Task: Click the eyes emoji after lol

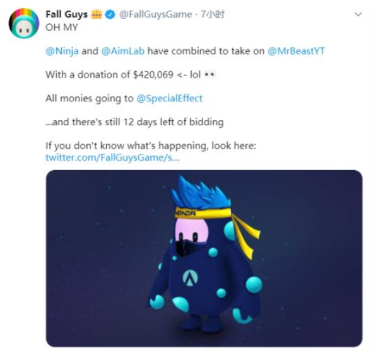Action: point(209,75)
